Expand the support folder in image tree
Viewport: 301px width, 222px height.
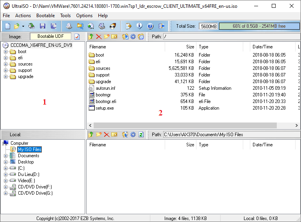(5, 70)
